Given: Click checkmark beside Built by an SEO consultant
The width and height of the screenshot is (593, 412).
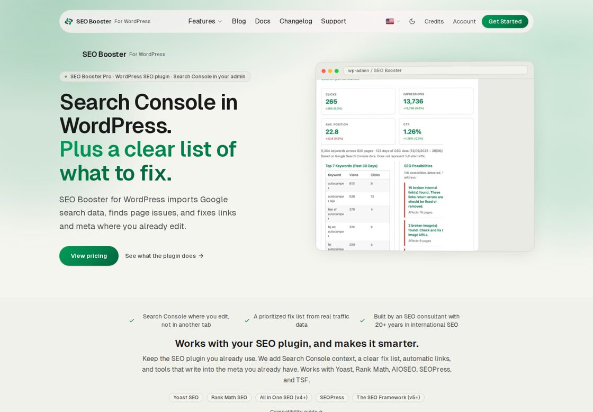Looking at the screenshot, I should (x=362, y=320).
